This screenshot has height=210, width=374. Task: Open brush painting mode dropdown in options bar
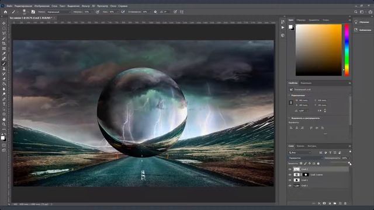click(58, 12)
